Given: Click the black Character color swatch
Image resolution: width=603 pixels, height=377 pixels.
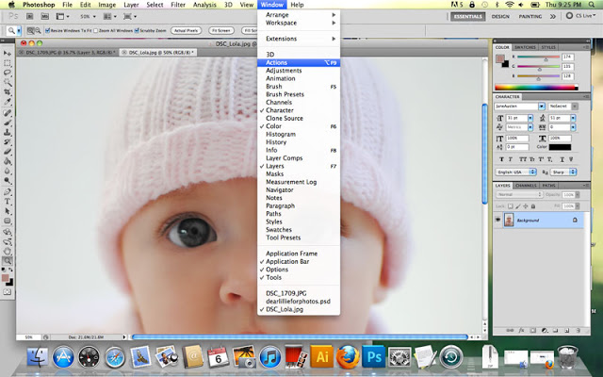Looking at the screenshot, I should tap(560, 147).
